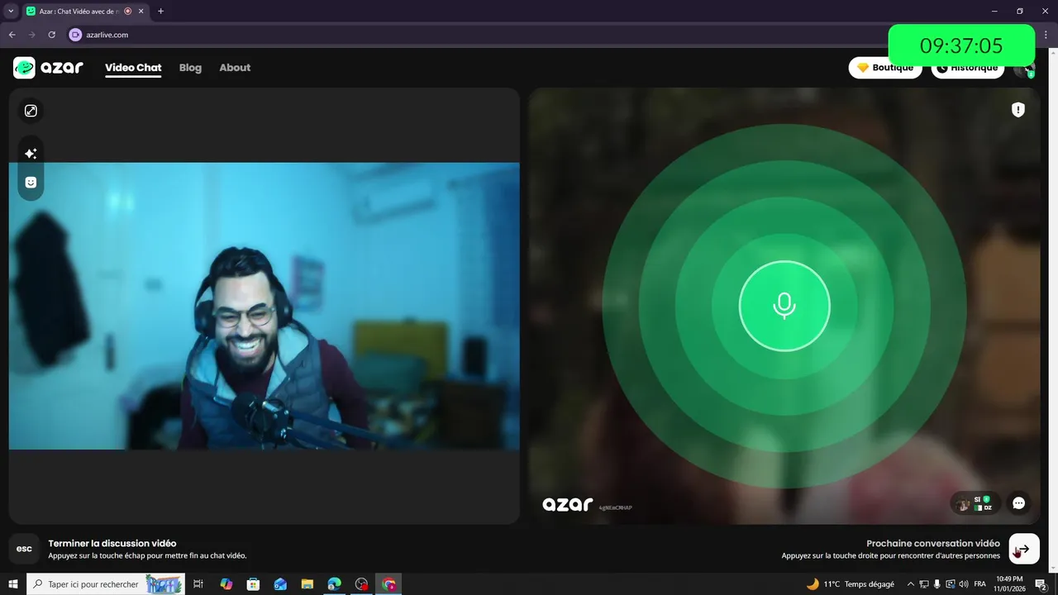Open the About page
1058x595 pixels.
point(235,68)
